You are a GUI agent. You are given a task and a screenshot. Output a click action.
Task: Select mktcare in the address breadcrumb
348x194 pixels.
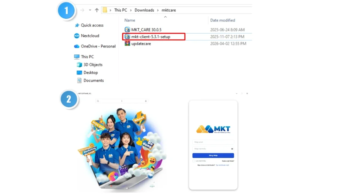169,10
